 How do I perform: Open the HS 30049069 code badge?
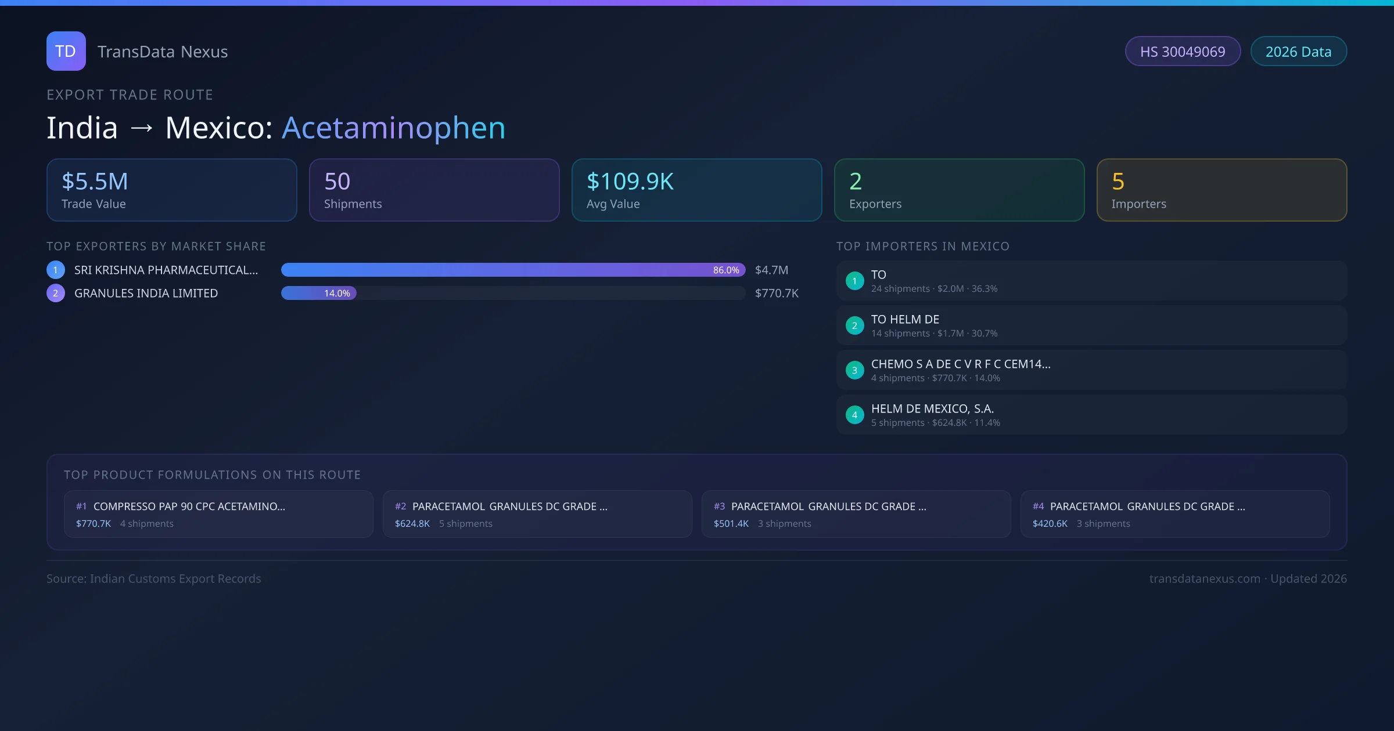pos(1183,51)
